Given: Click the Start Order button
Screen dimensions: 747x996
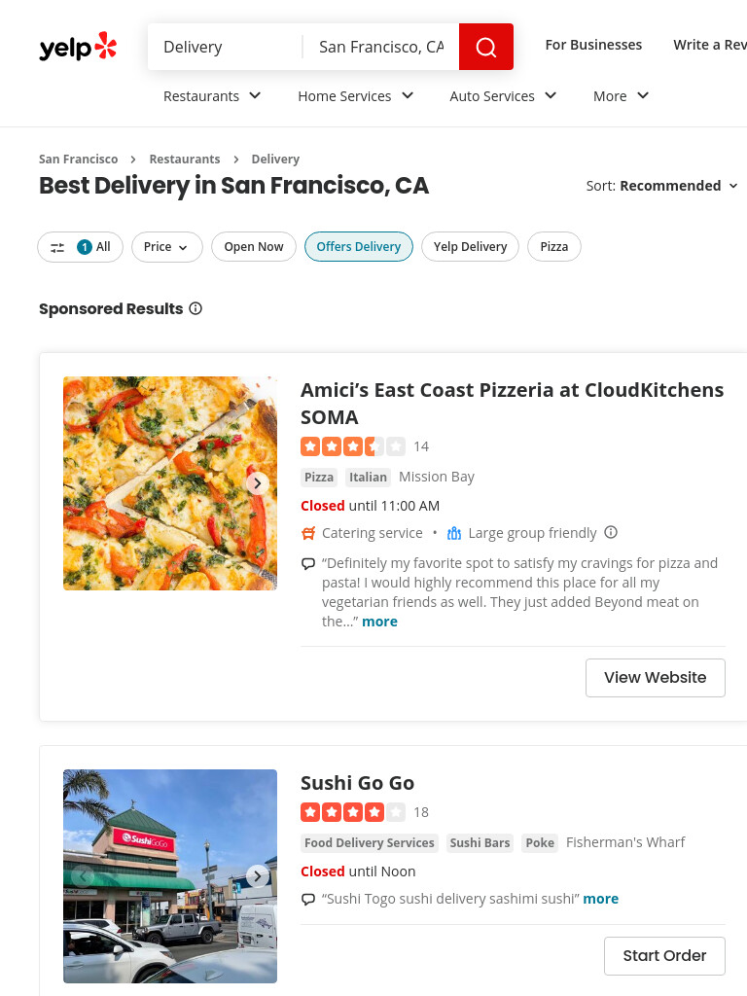Looking at the screenshot, I should [x=664, y=956].
